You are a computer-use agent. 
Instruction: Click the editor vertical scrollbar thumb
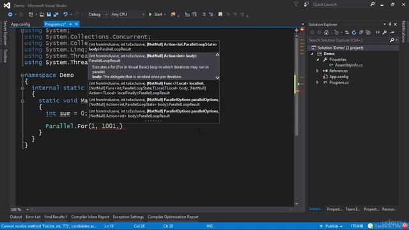click(297, 86)
